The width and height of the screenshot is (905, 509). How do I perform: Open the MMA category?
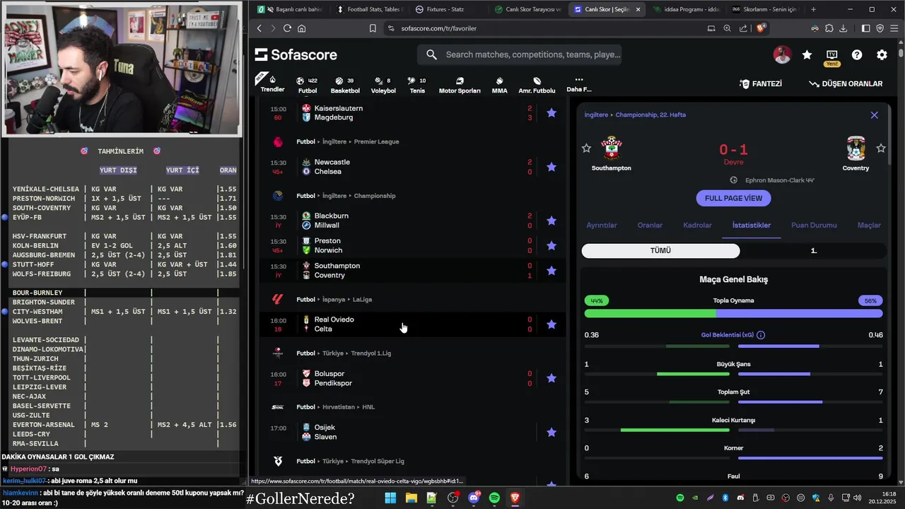pyautogui.click(x=499, y=85)
